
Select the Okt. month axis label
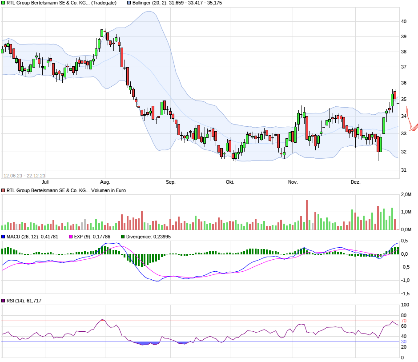click(230, 182)
